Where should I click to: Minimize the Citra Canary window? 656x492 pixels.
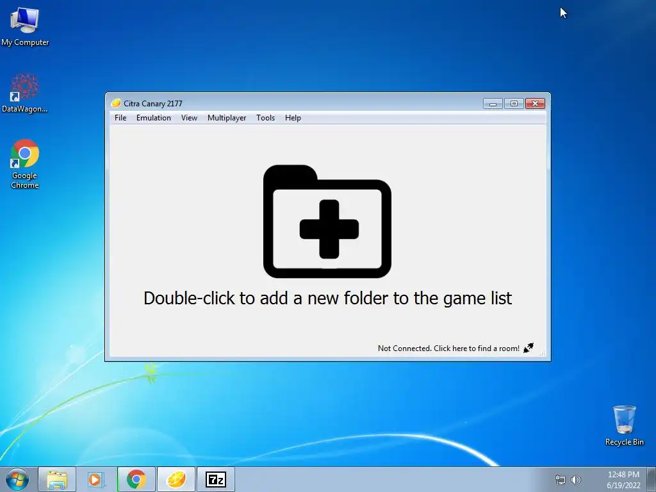[493, 103]
